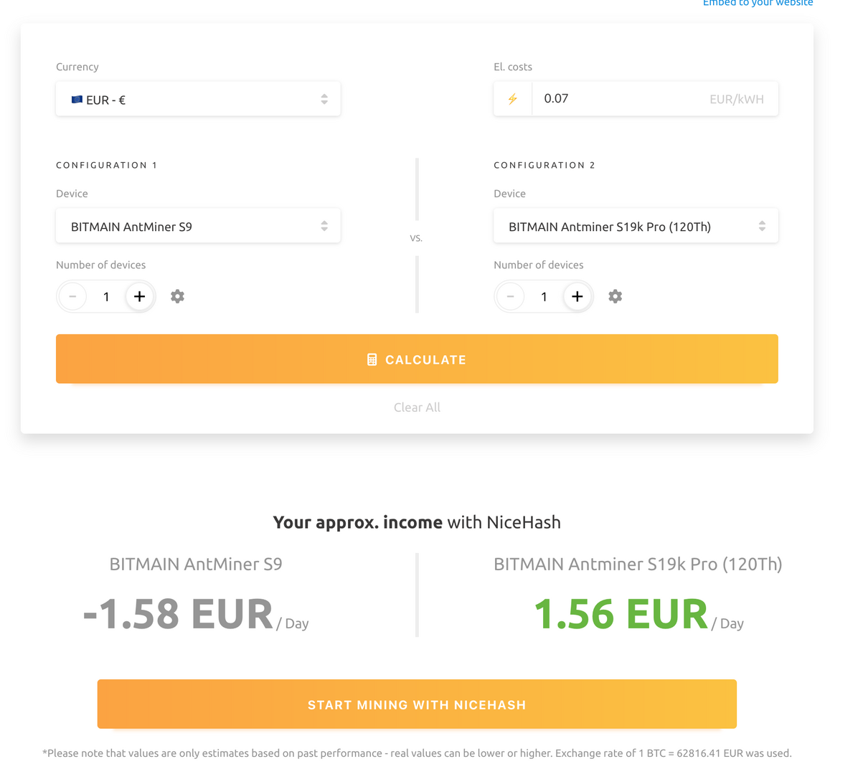The image size is (858, 774).
Task: Click the EU flag icon in currency selector
Action: pos(78,100)
